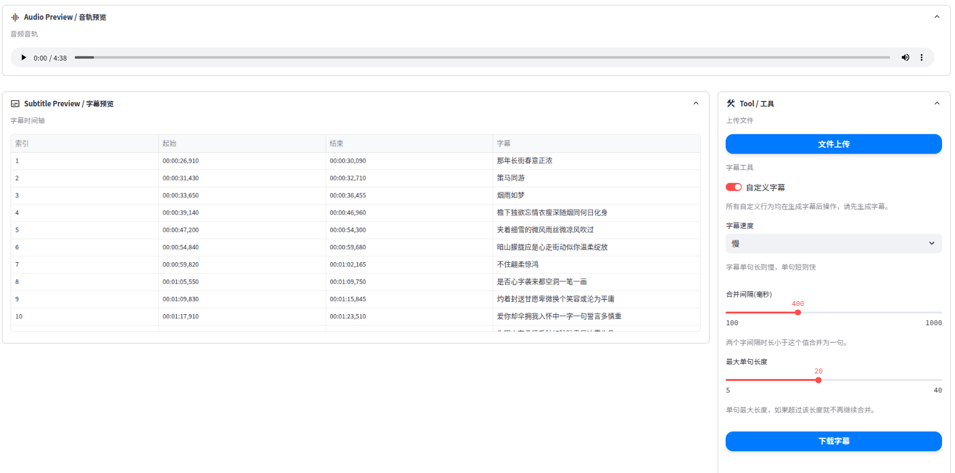The height and width of the screenshot is (473, 955).
Task: Click the 下载字幕 button
Action: point(833,441)
